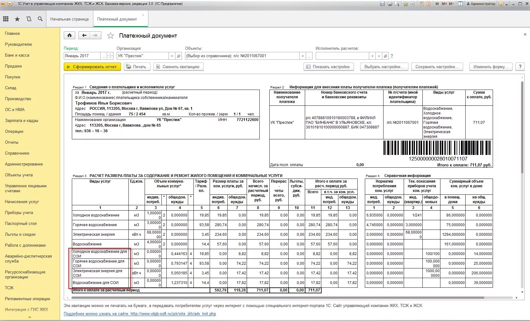Click the question mark link after Исполнитель расчетов

point(392,56)
